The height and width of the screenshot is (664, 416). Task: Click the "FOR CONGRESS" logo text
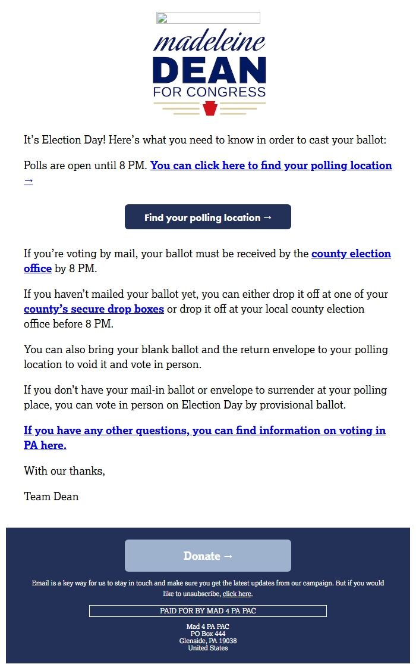tap(207, 92)
